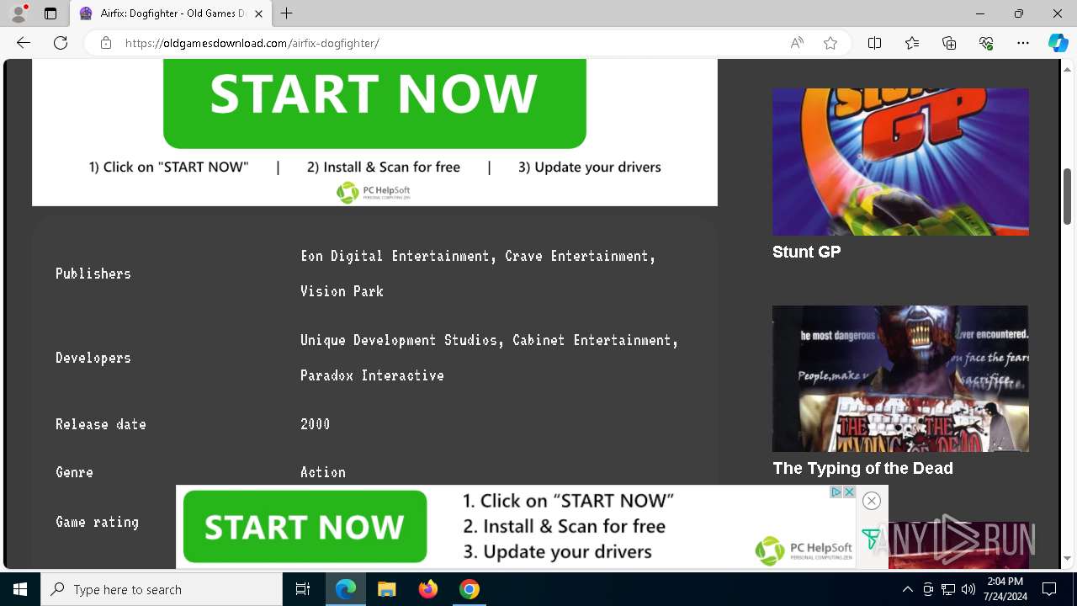Open AdChoices icon on bottom ad
The width and height of the screenshot is (1077, 606).
tap(836, 492)
